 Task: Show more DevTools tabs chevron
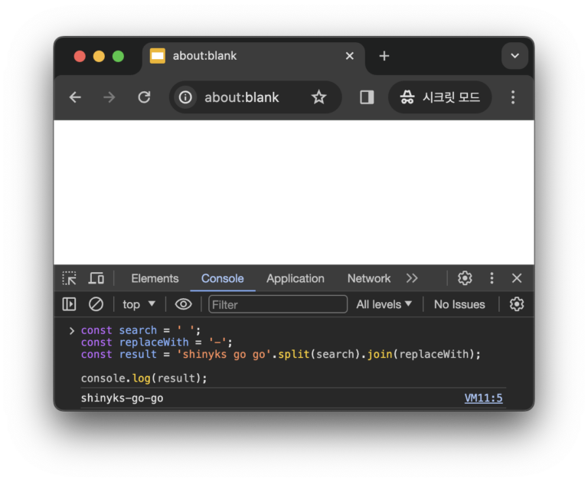[412, 278]
